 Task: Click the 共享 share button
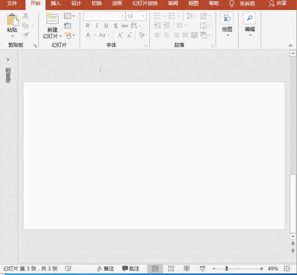[278, 3]
